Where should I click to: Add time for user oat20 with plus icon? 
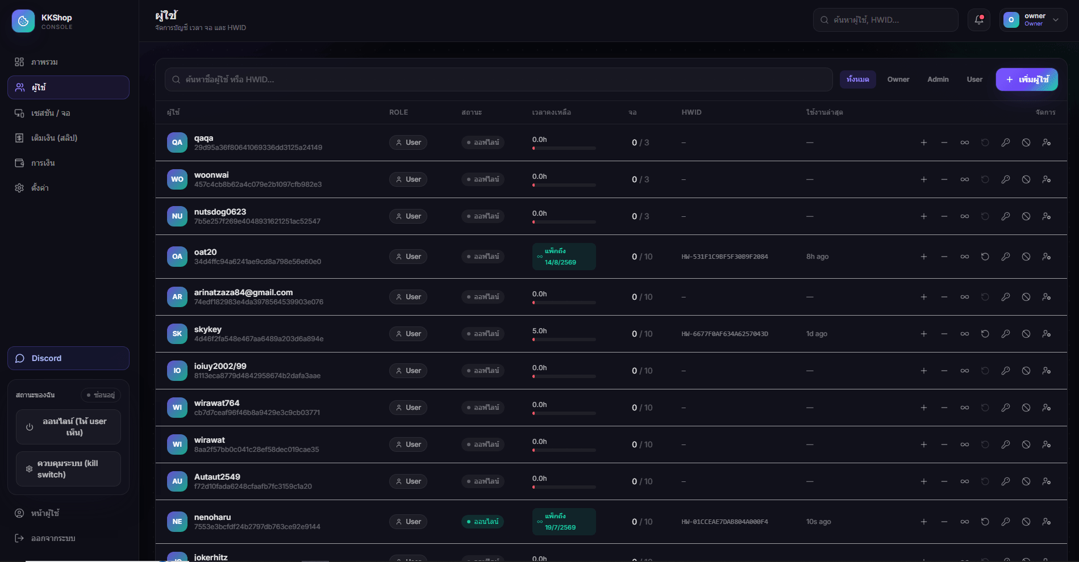(x=924, y=257)
